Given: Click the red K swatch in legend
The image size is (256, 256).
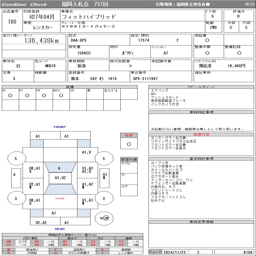Looking at the screenshot, I should point(102,250).
